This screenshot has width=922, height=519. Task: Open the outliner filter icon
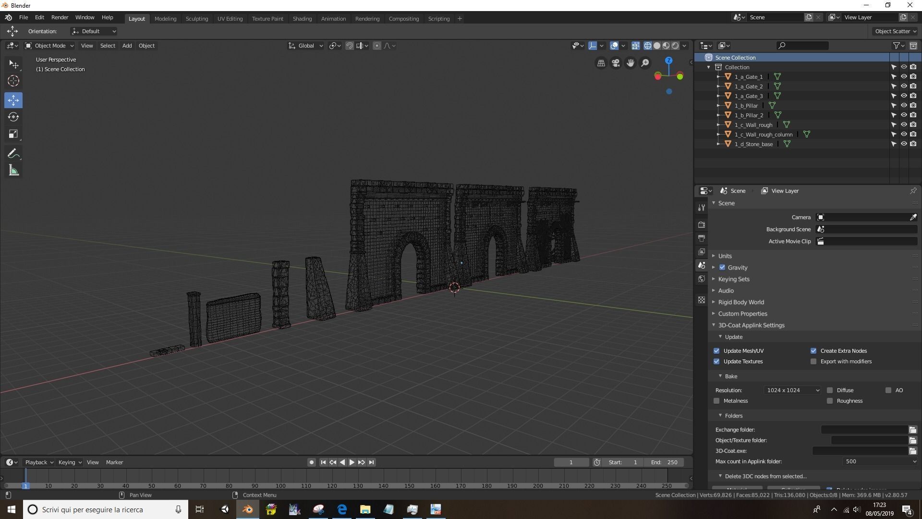click(x=898, y=46)
